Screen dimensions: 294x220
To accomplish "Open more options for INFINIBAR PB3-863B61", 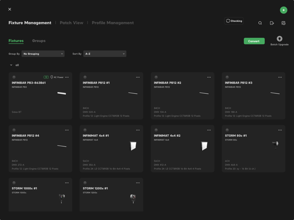I will point(67,77).
